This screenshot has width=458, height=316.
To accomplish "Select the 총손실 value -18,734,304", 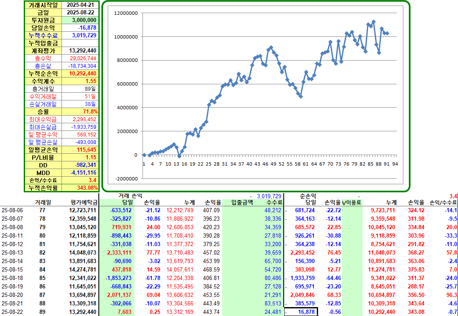I will point(80,66).
